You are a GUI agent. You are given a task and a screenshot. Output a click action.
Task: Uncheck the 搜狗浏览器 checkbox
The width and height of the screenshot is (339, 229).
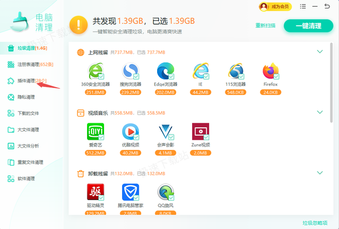click(136, 76)
